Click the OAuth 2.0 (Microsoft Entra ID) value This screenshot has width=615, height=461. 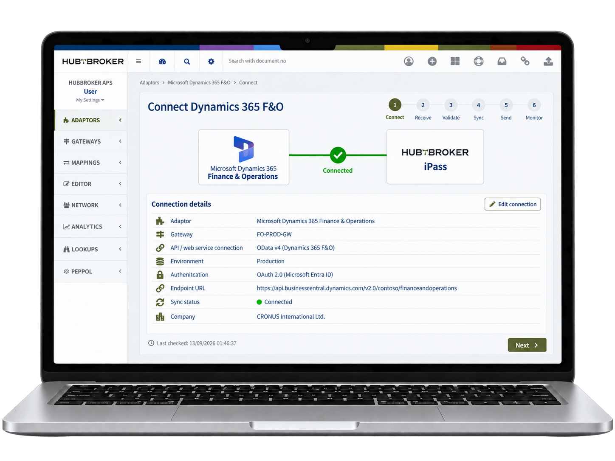click(295, 275)
